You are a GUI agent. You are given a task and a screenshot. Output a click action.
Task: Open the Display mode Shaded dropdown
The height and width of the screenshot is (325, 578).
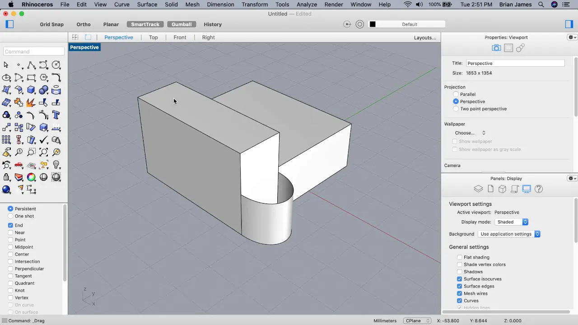[512, 222]
